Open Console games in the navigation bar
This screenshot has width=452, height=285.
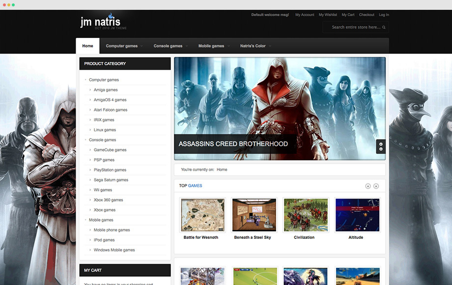tap(168, 46)
